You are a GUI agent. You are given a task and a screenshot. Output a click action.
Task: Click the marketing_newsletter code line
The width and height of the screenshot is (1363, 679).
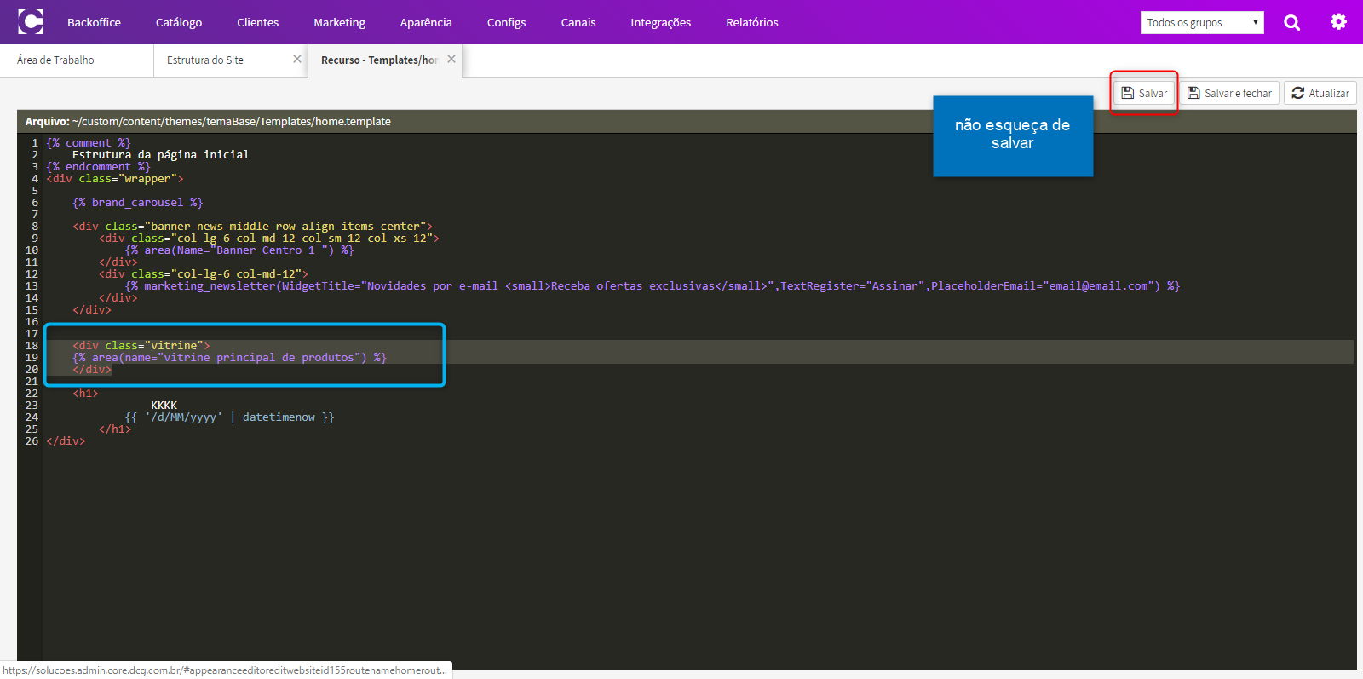[x=653, y=286]
